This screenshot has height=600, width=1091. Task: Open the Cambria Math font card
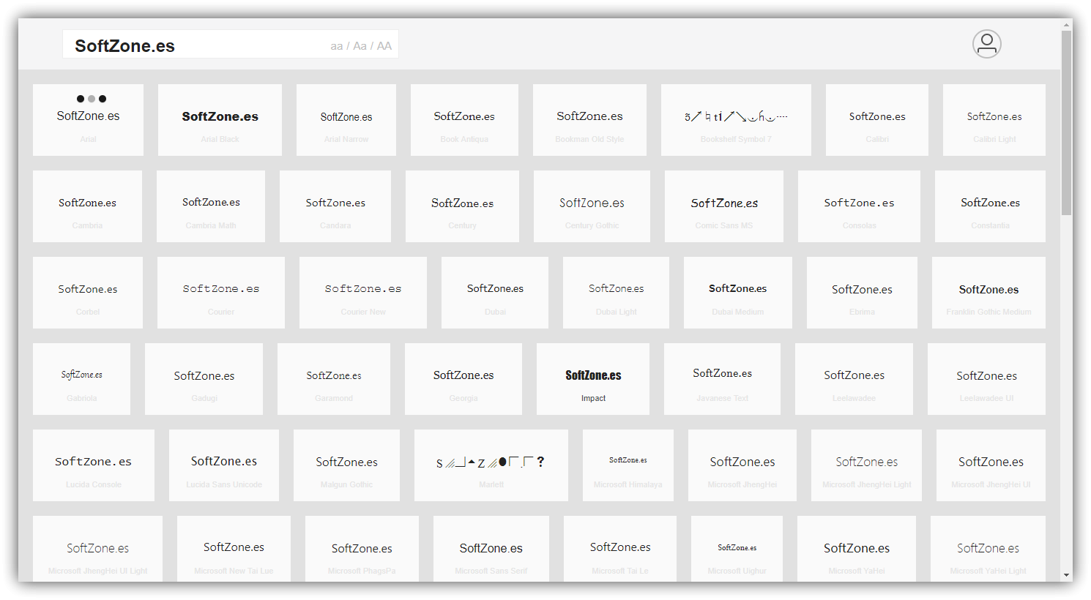[x=211, y=206]
